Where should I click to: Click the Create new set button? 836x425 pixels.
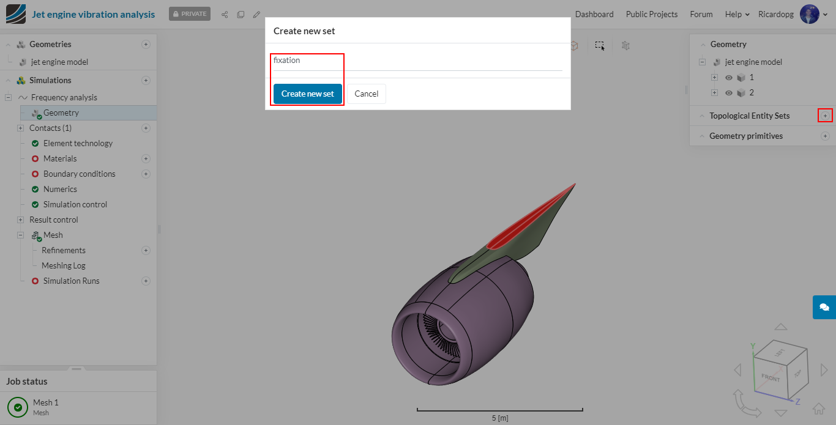(308, 94)
